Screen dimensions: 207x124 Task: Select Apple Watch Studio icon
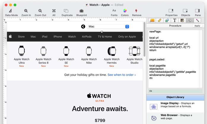135,51
